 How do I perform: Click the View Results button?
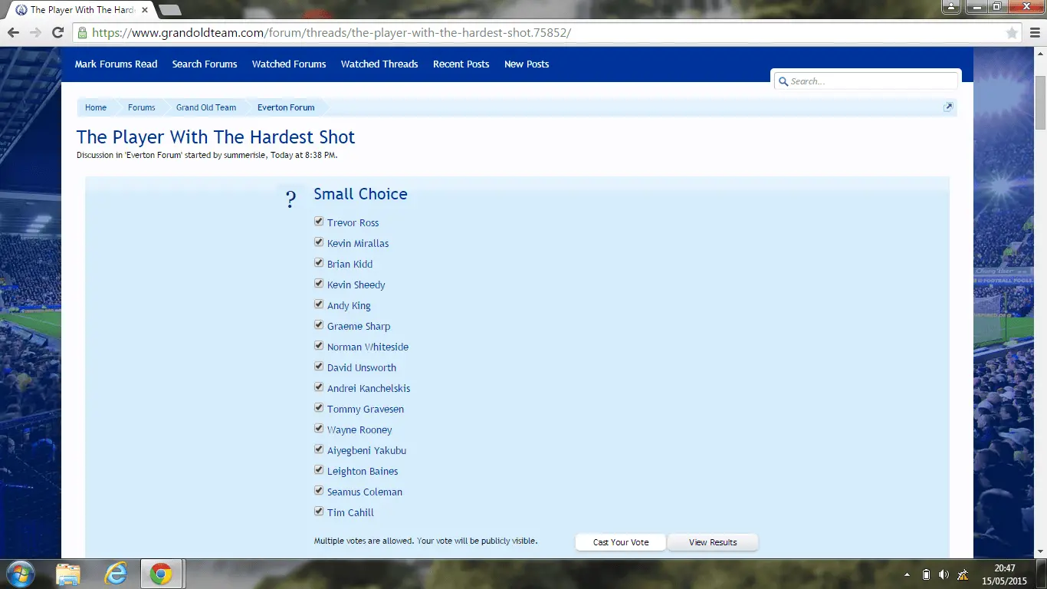point(712,542)
